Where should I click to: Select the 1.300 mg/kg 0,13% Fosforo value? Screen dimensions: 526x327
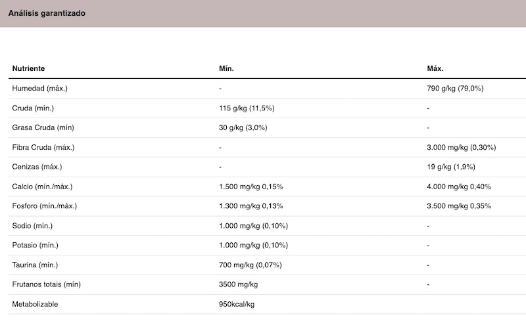coord(251,206)
